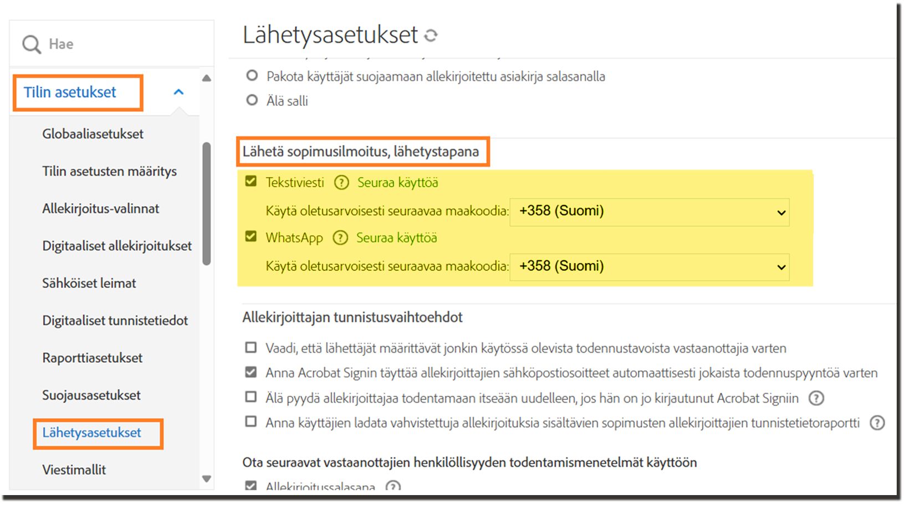Click Seuraa käyttöä link for Tekstiviesti
Image resolution: width=910 pixels, height=520 pixels.
(x=397, y=183)
